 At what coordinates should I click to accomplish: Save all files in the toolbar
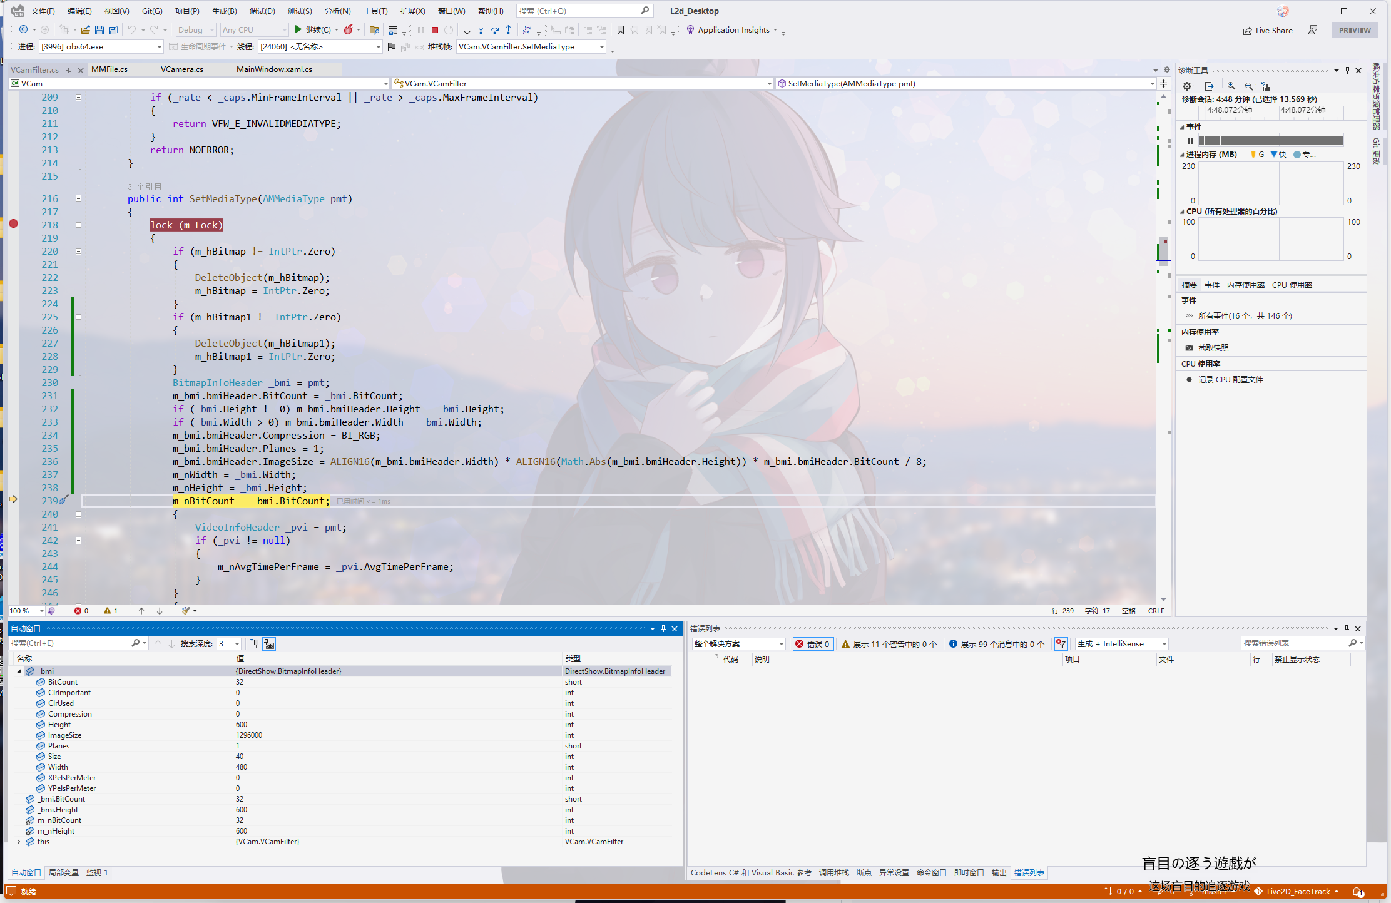pyautogui.click(x=113, y=30)
